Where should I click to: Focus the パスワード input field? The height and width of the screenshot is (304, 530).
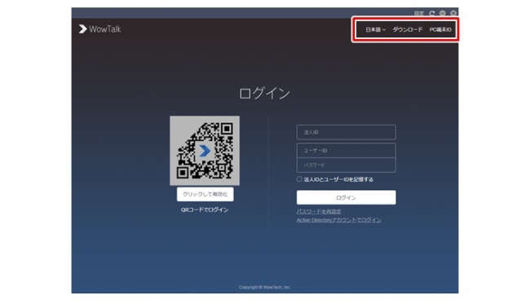[346, 165]
